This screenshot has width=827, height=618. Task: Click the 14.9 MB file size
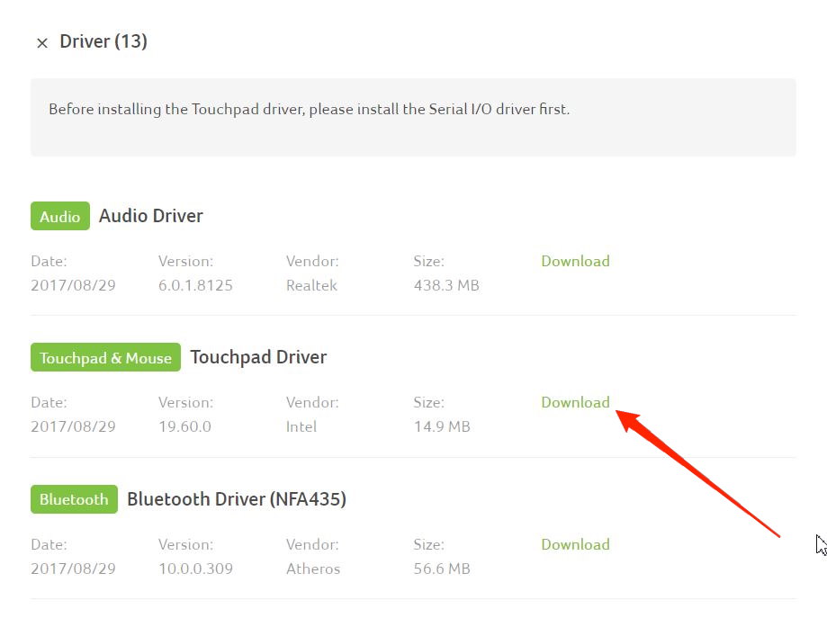point(442,426)
